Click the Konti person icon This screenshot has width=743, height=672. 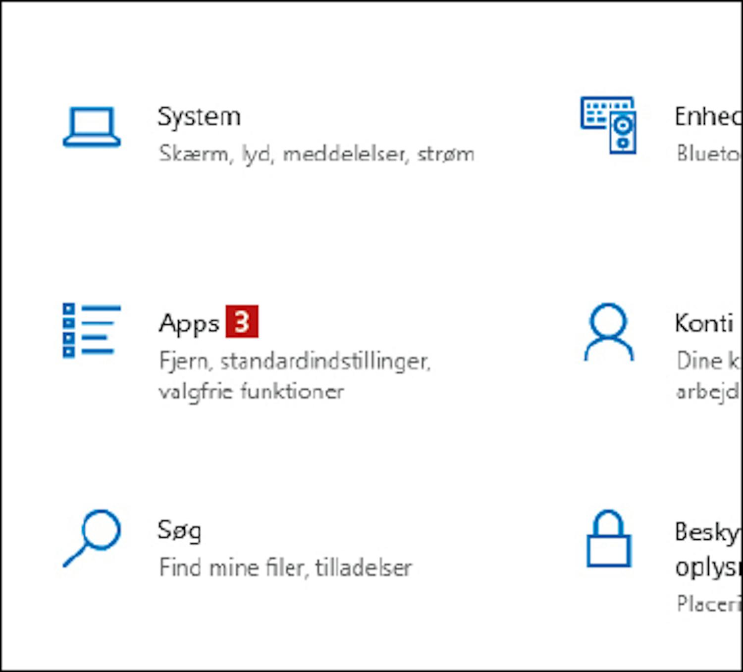pyautogui.click(x=609, y=332)
